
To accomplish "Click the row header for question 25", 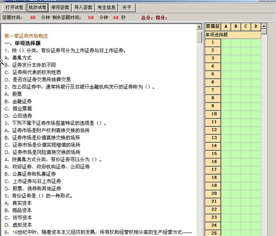I will [213, 233].
